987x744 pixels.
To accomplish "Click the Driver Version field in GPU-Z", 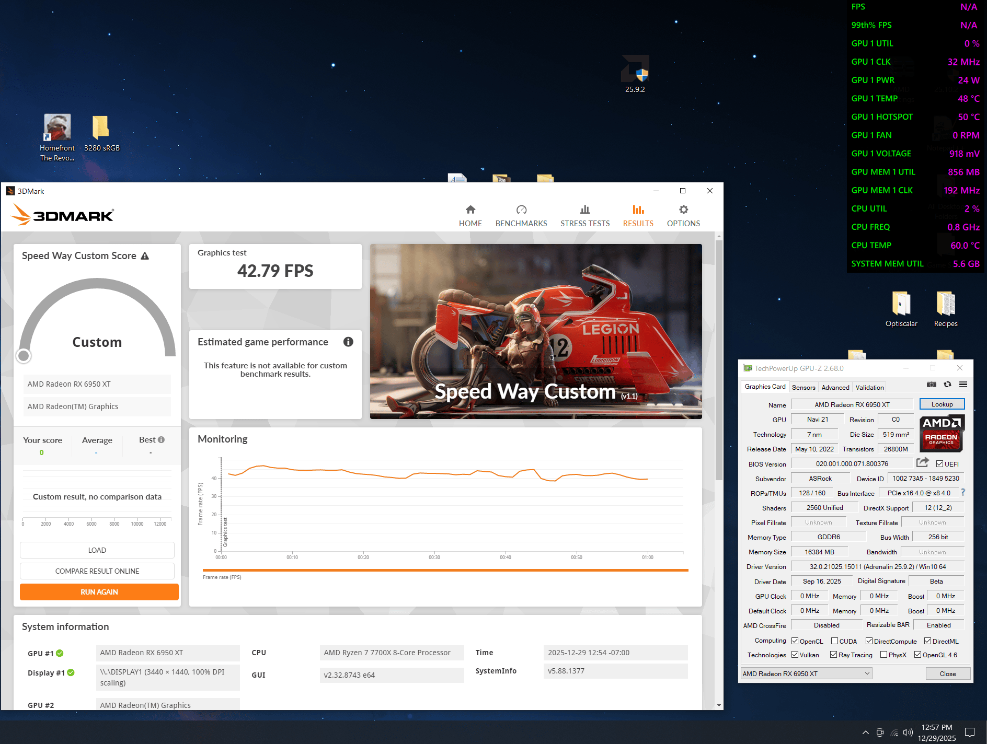I will pyautogui.click(x=878, y=566).
